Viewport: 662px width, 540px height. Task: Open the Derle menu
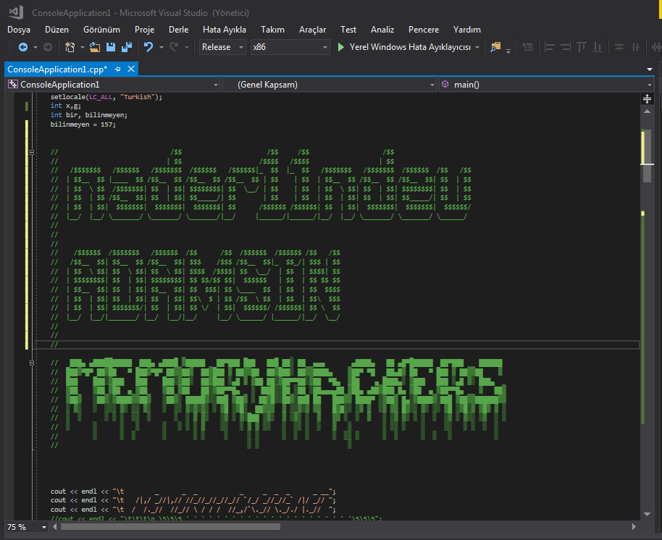pyautogui.click(x=179, y=30)
